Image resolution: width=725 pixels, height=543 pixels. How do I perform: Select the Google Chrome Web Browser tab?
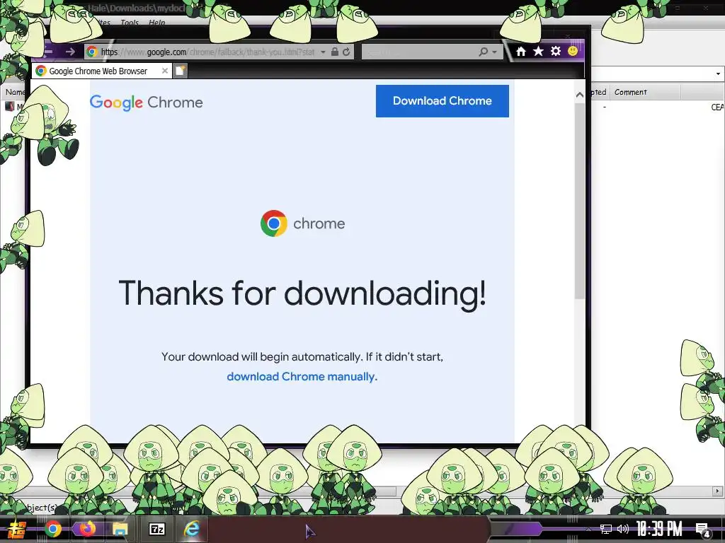pos(102,71)
